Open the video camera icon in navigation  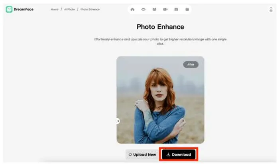point(165,9)
